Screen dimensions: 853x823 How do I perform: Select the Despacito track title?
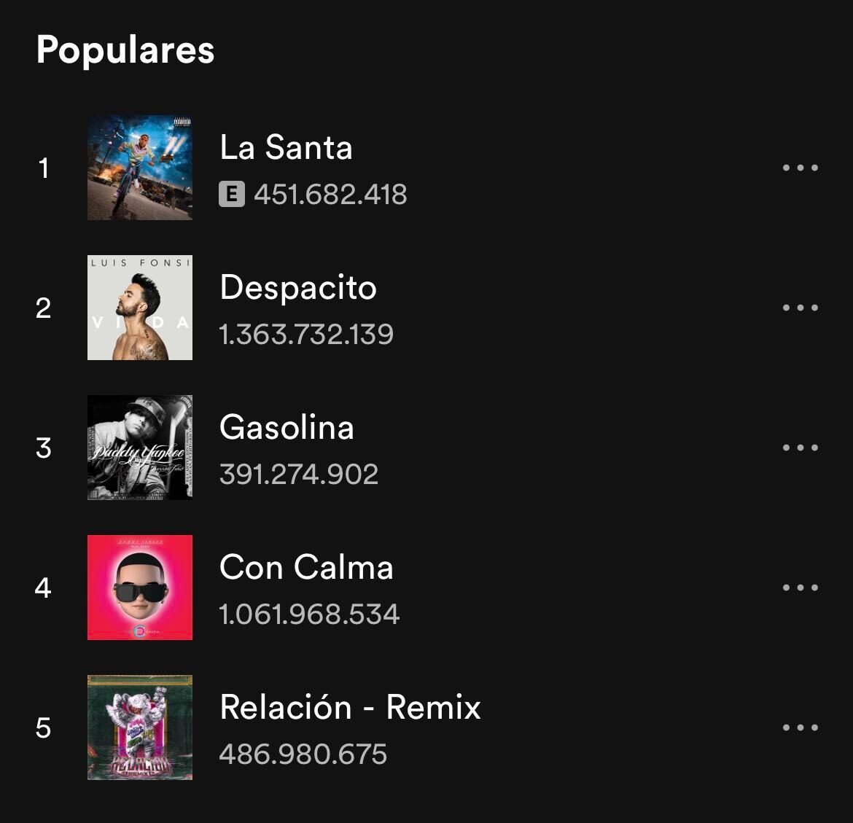point(298,288)
